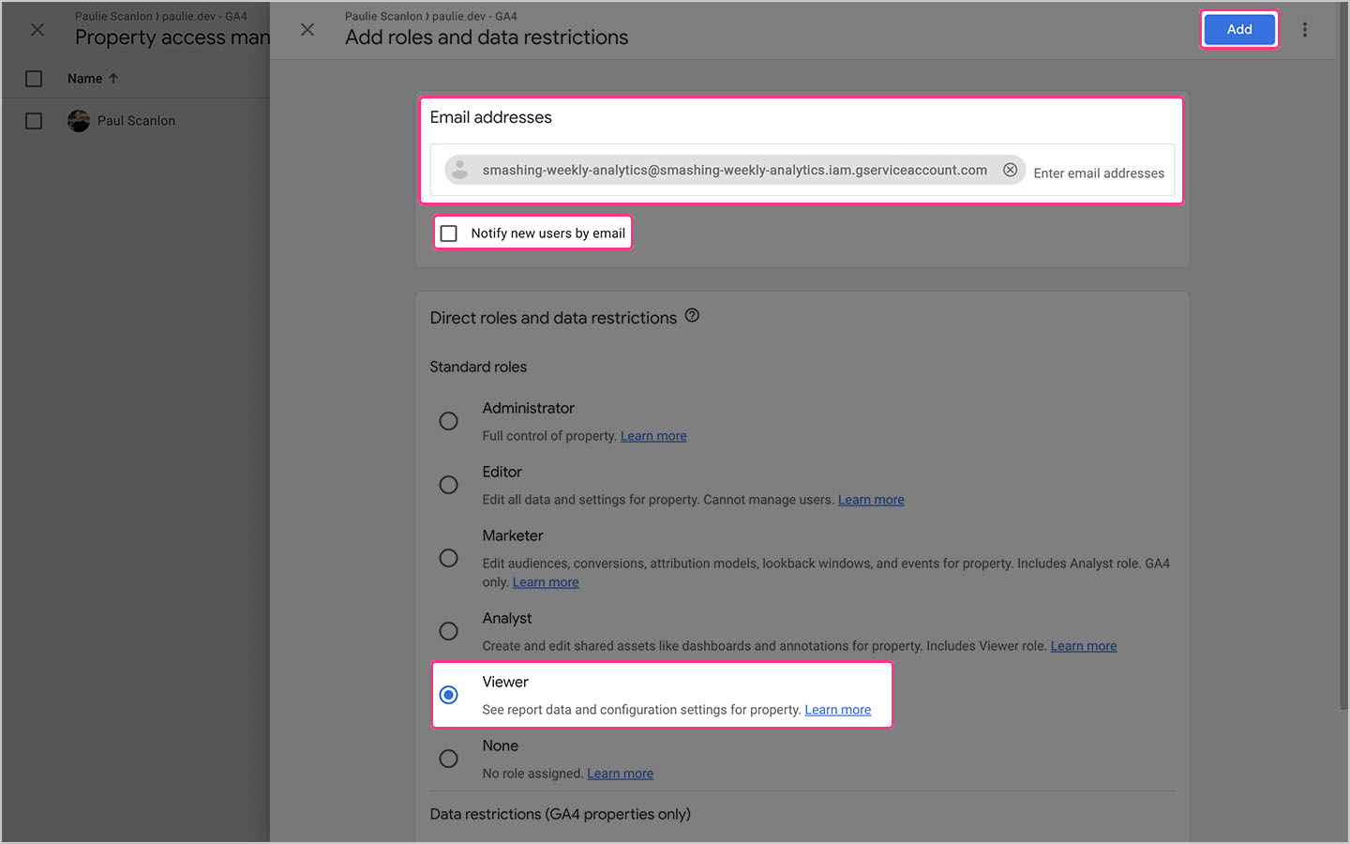
Task: Remove the service account email chip
Action: 1011,170
